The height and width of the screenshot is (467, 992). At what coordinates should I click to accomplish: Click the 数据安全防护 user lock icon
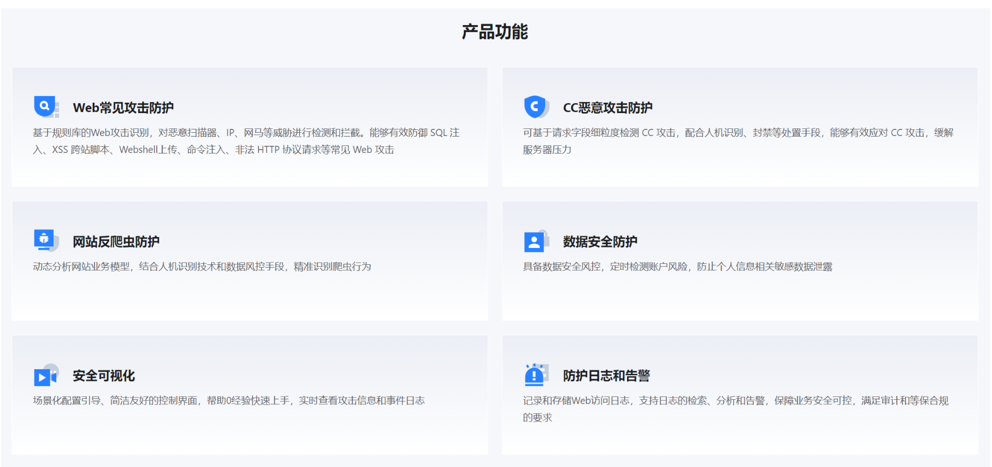536,241
